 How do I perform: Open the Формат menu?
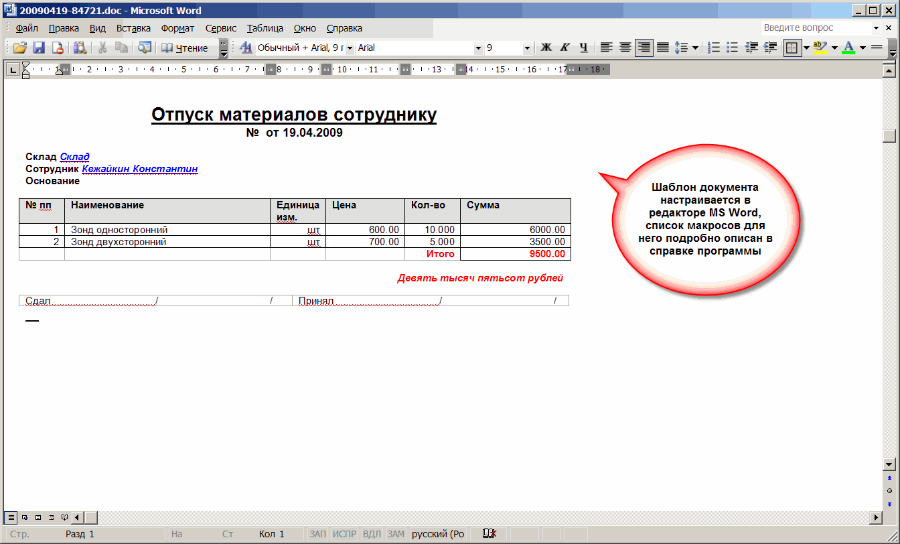click(x=177, y=28)
